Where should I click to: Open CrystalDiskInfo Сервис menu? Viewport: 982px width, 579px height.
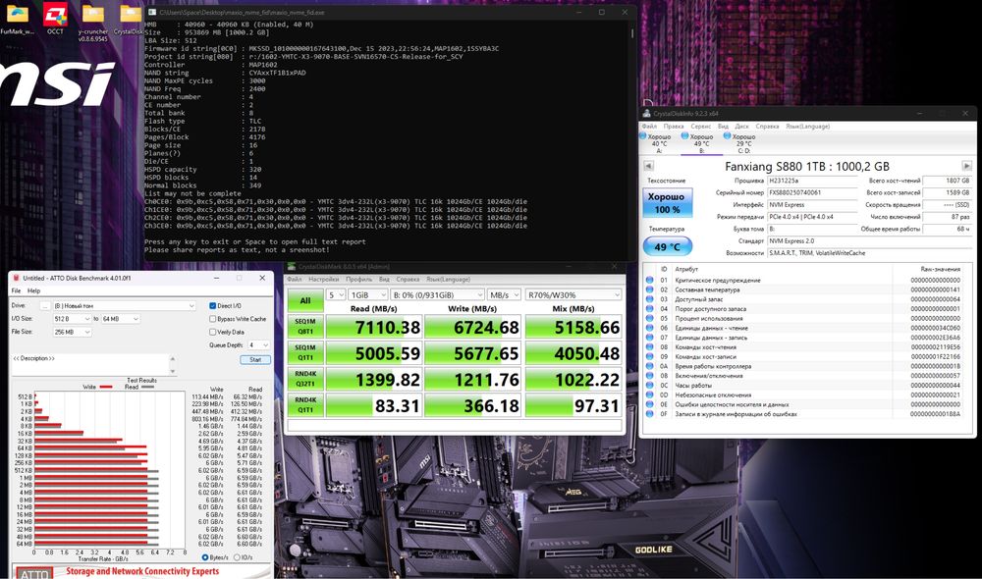click(x=701, y=127)
